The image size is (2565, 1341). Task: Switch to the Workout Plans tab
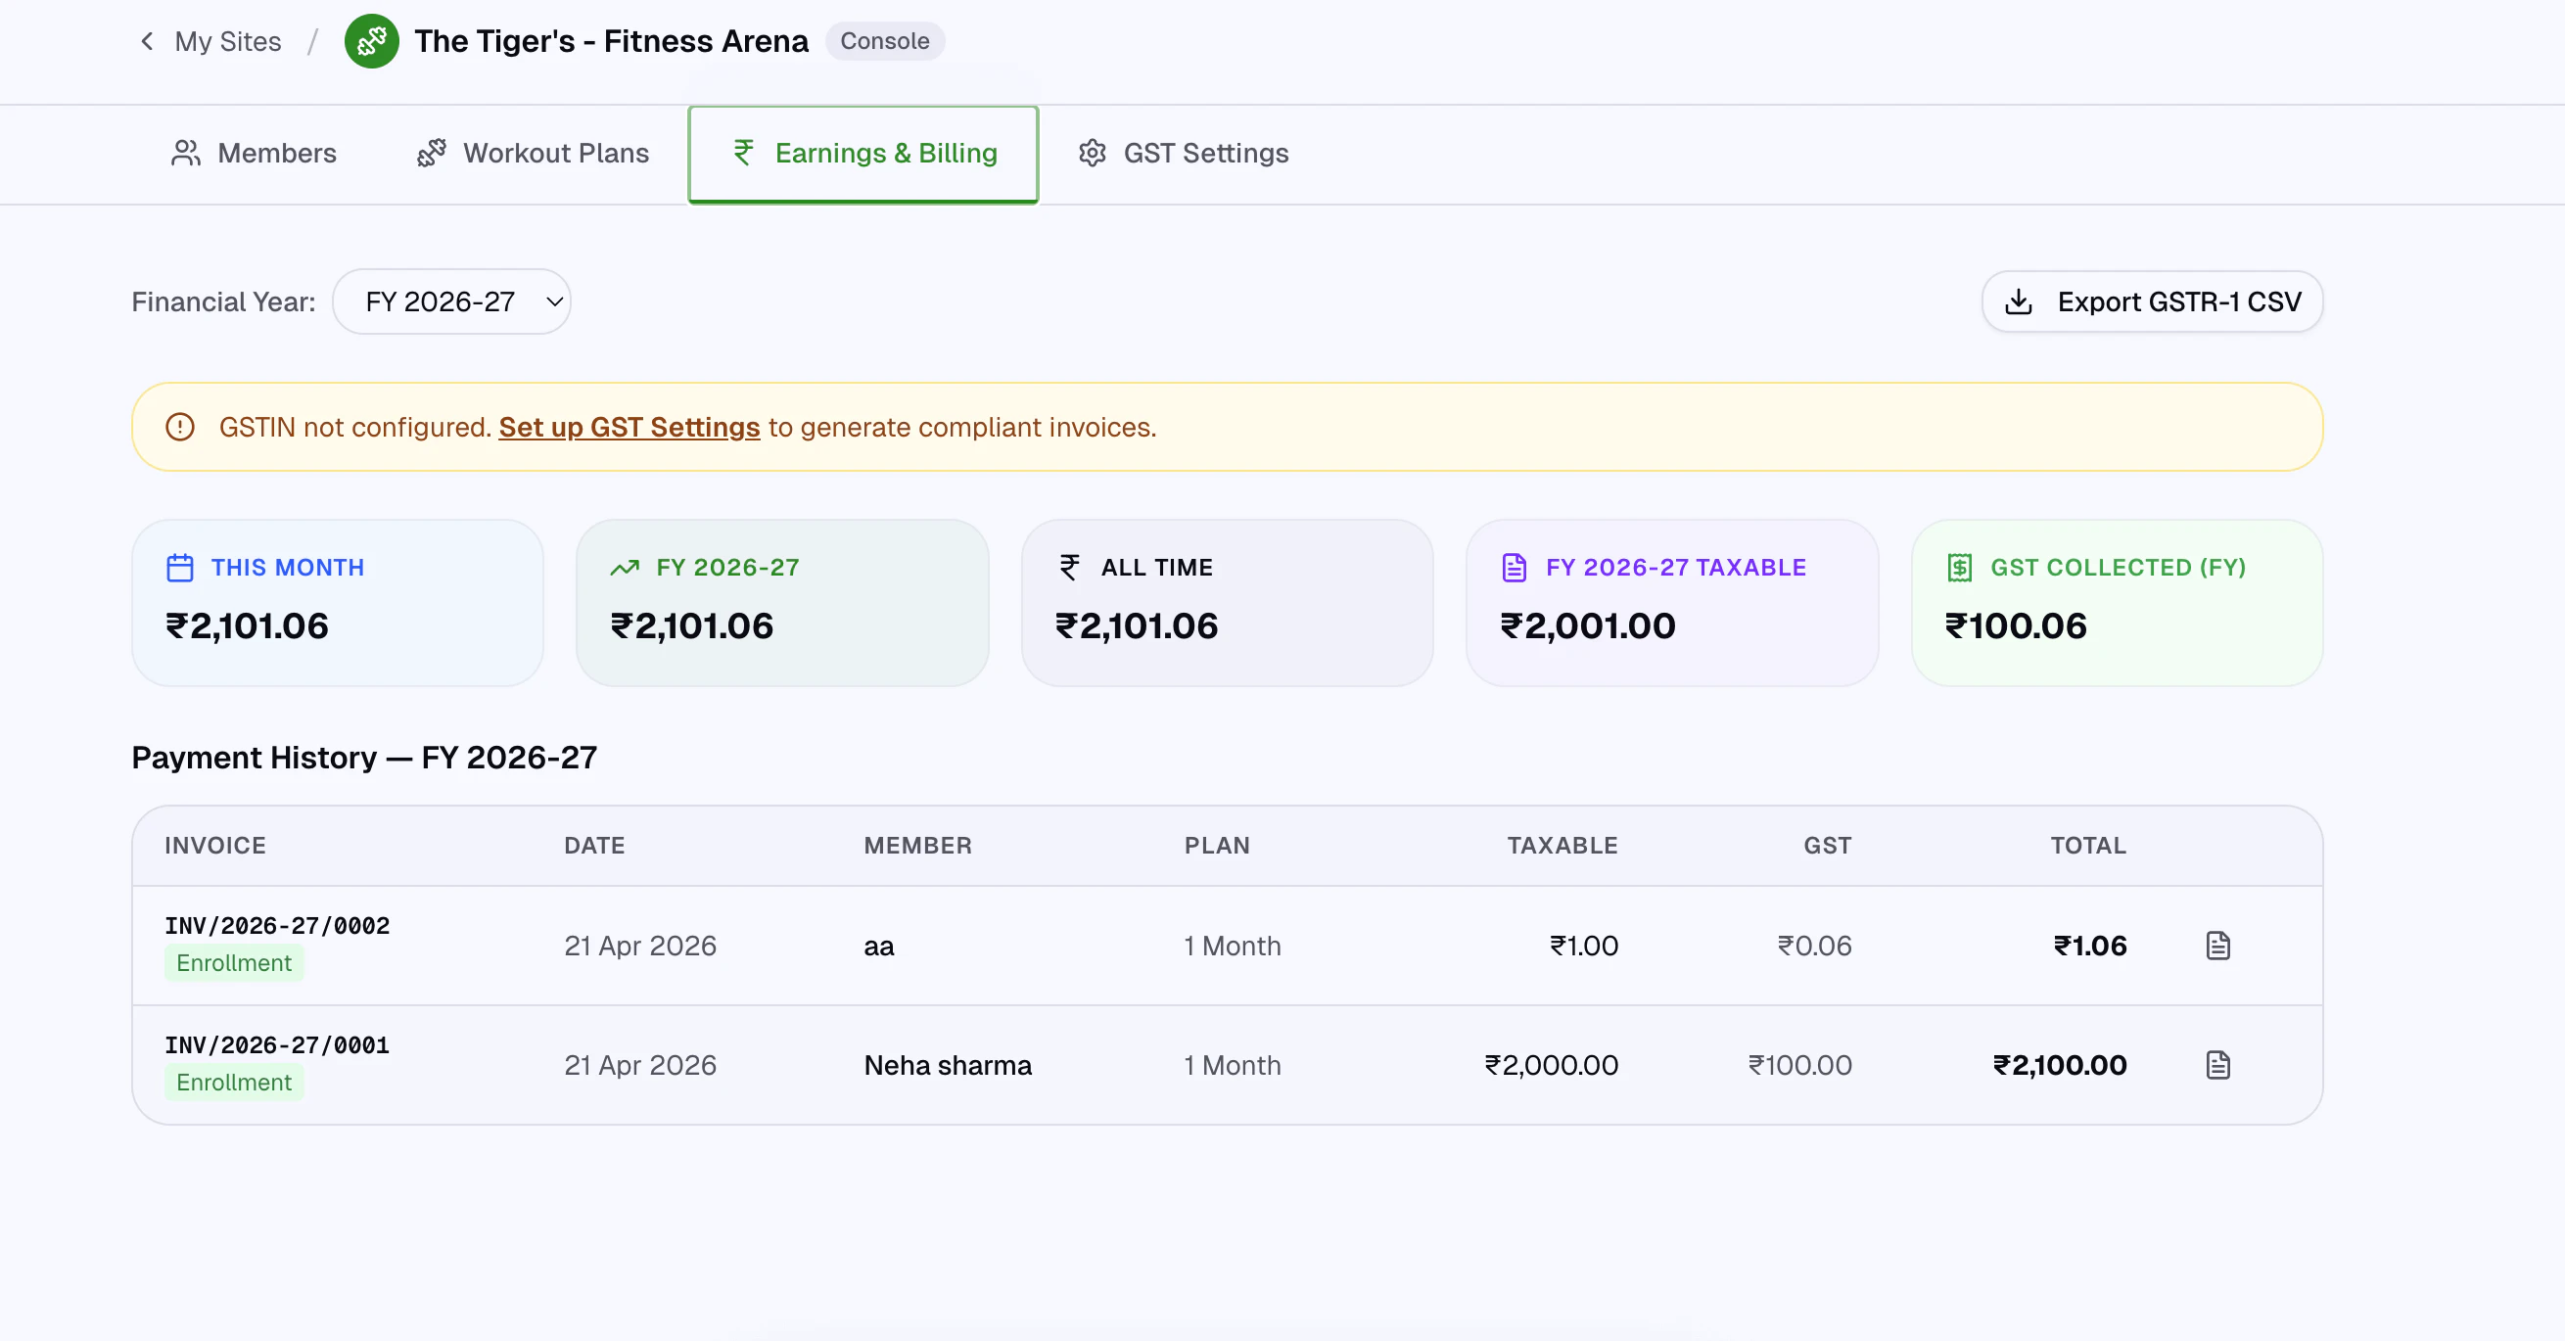533,154
